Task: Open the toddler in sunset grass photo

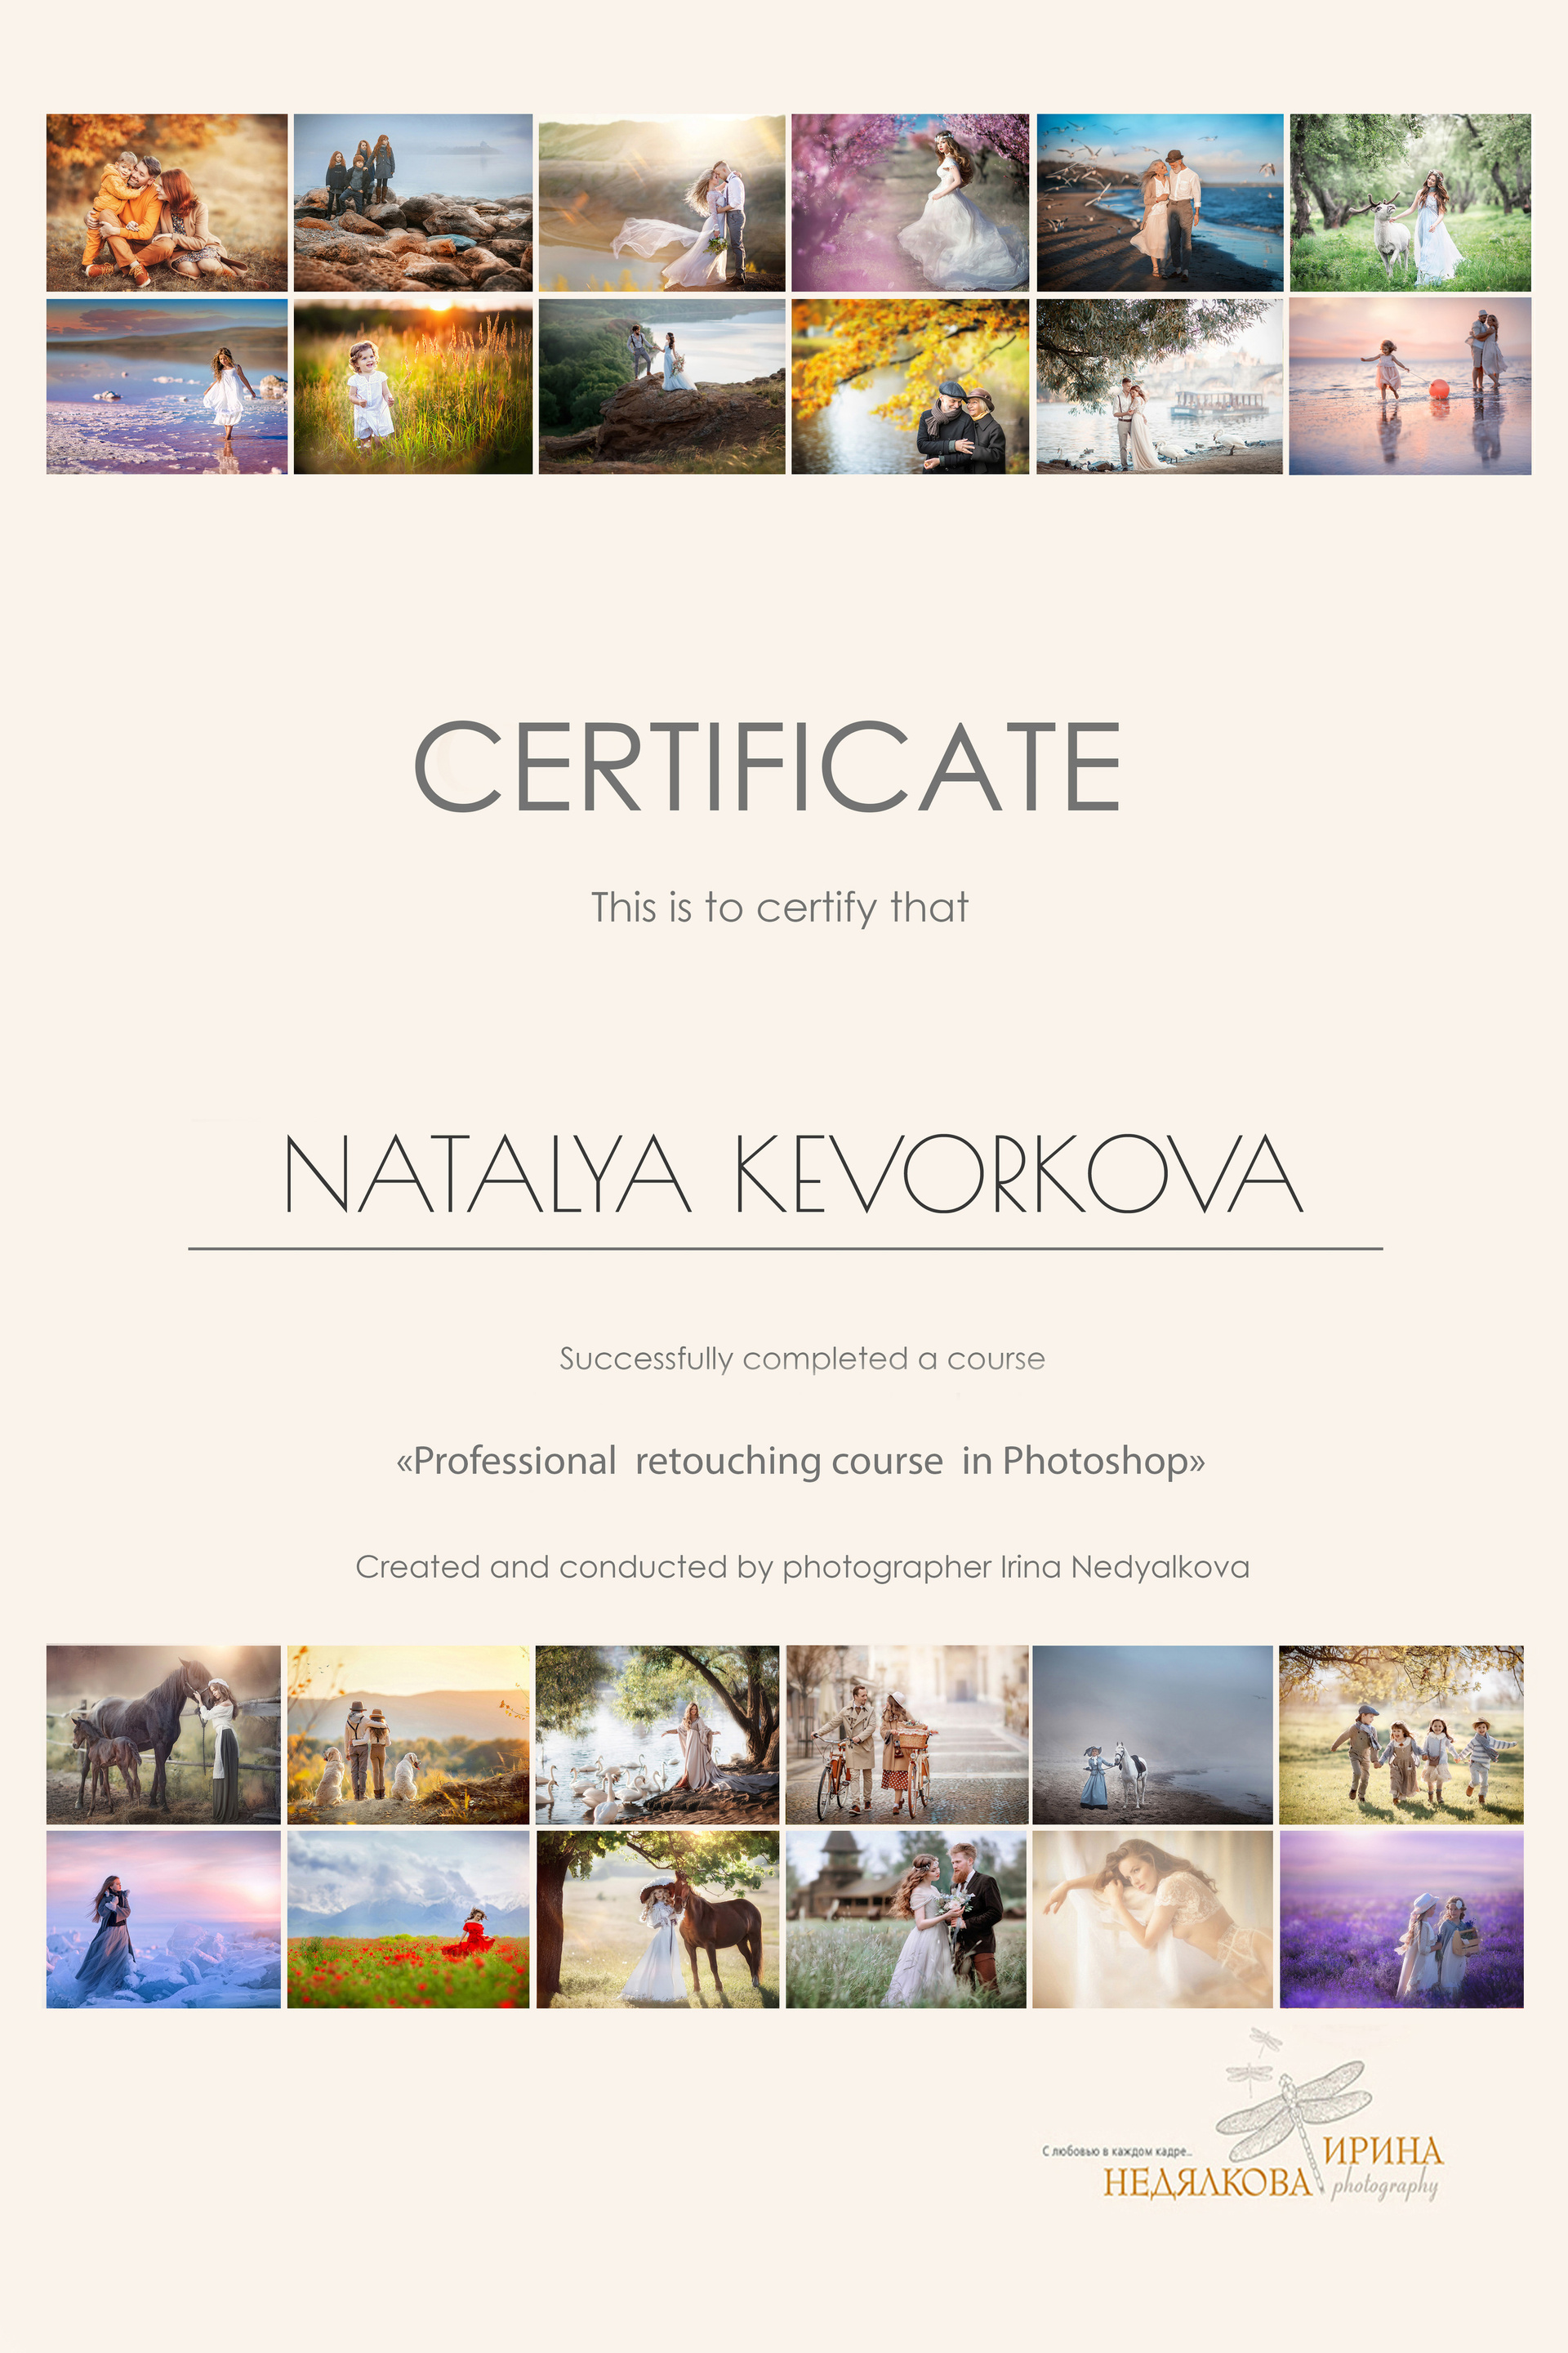Action: [x=412, y=386]
